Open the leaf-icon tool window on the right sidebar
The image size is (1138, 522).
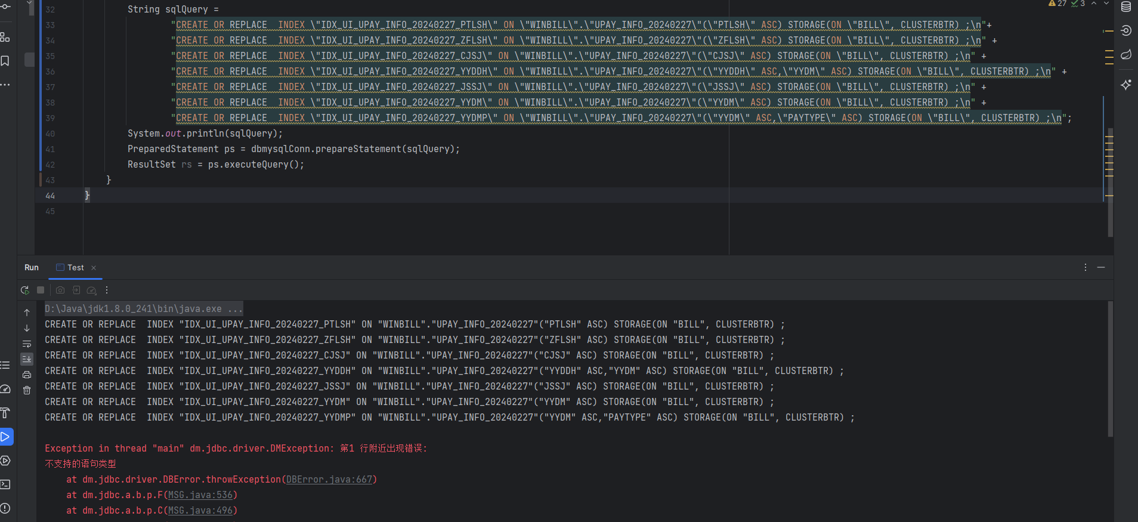pyautogui.click(x=1126, y=55)
